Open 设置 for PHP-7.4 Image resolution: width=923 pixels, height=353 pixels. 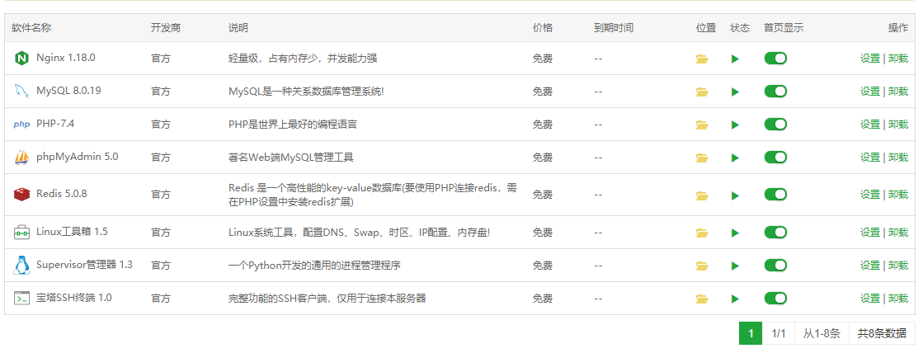(x=870, y=125)
